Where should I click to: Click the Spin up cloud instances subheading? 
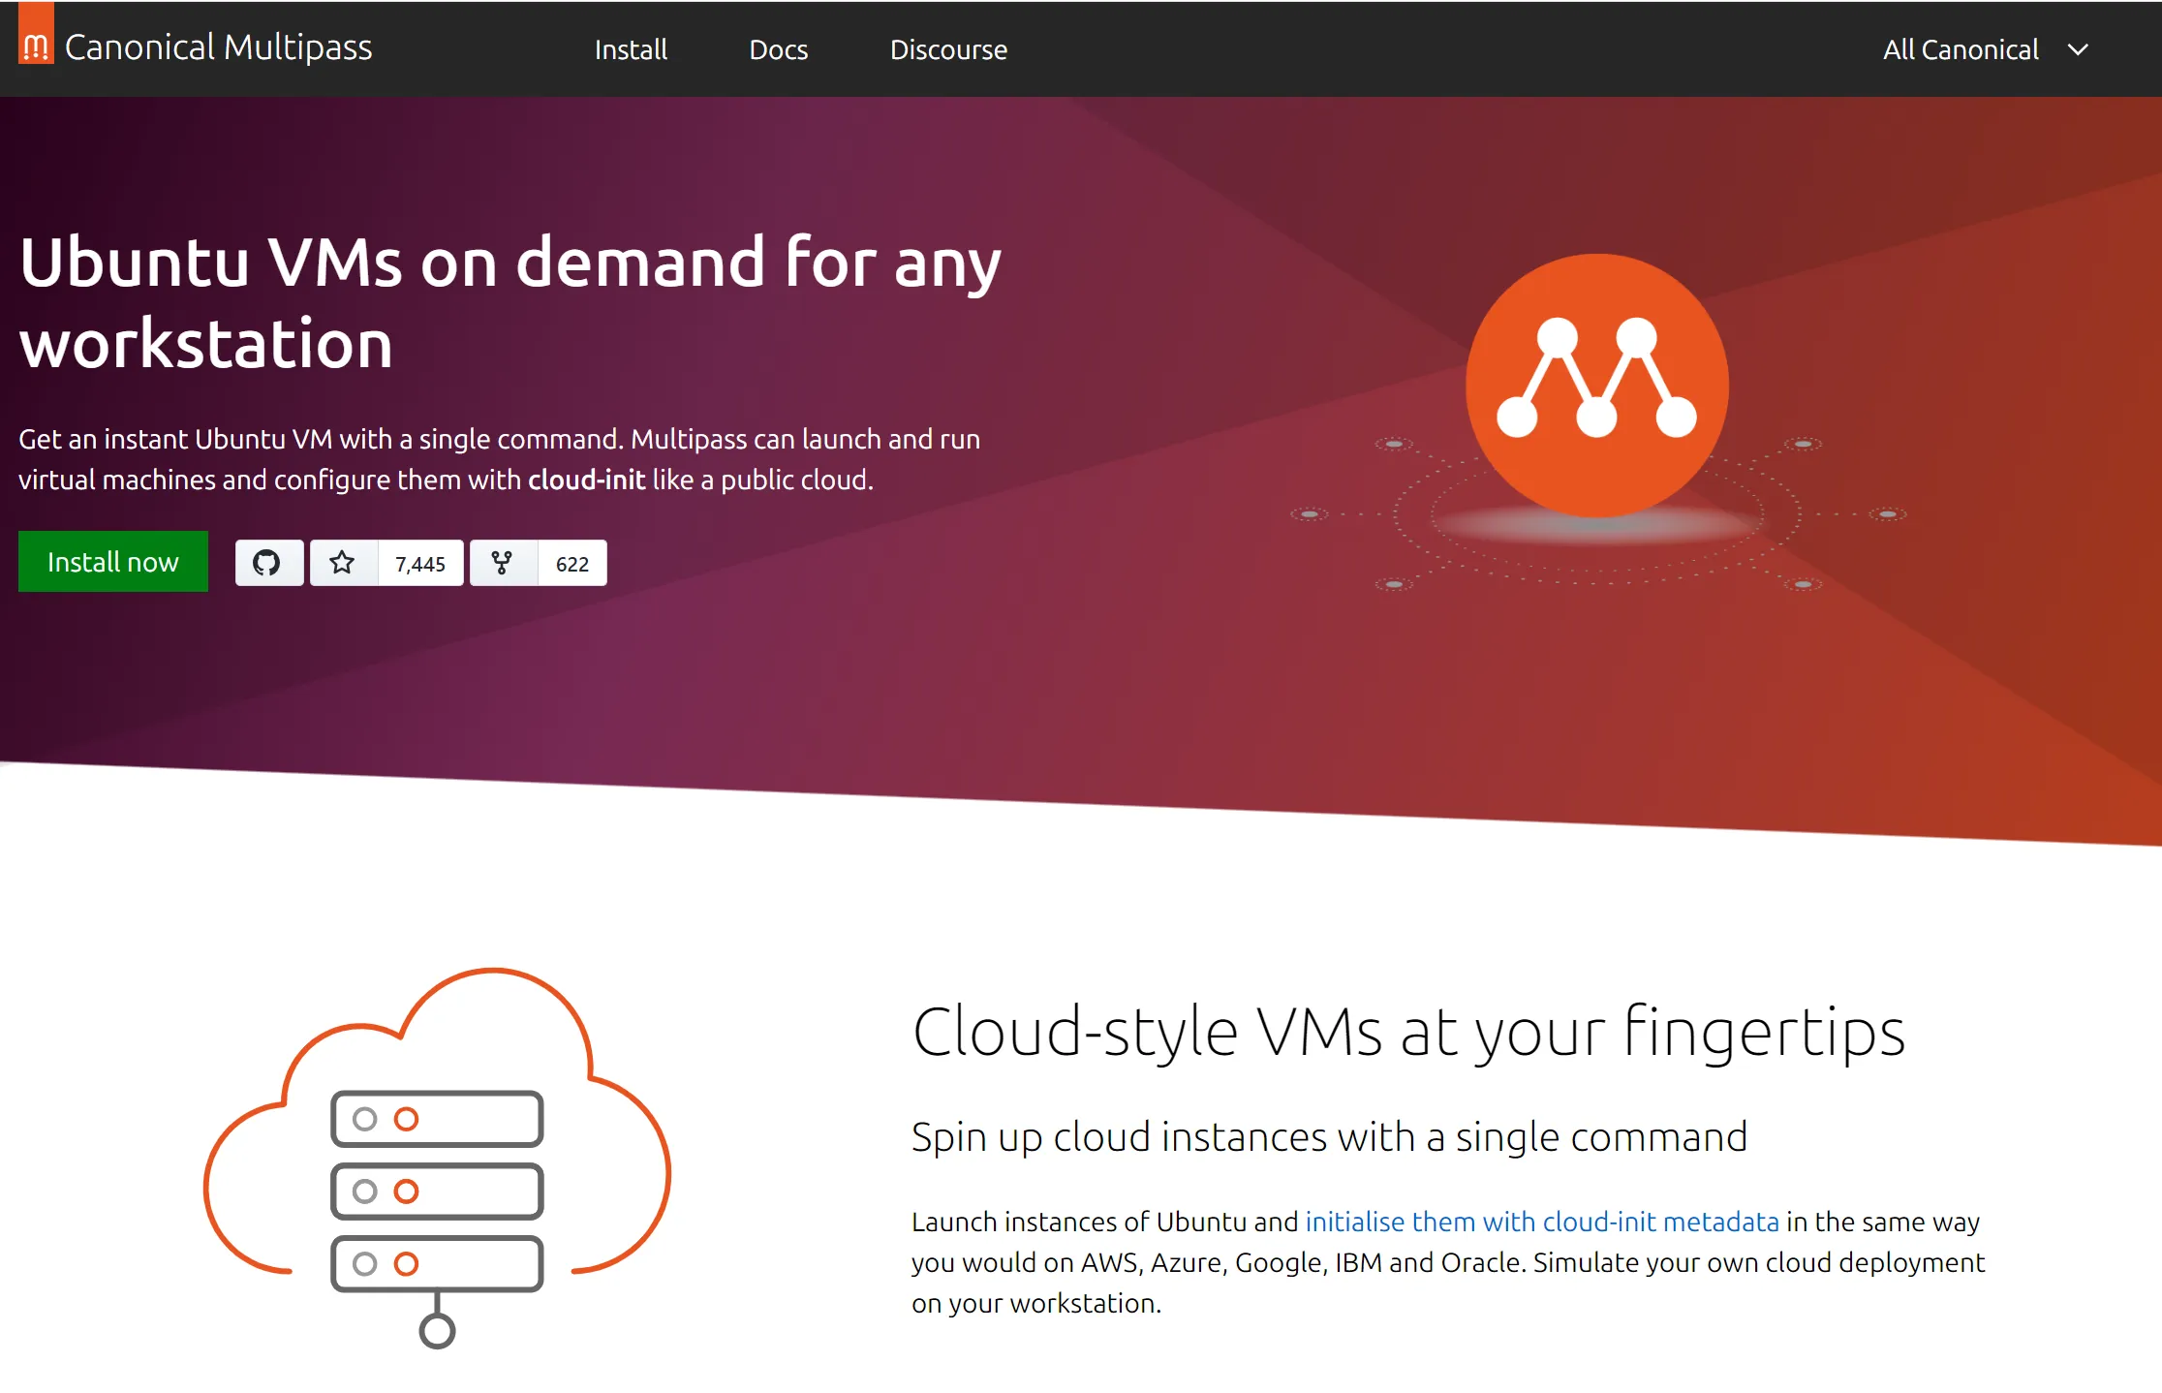tap(1329, 1137)
